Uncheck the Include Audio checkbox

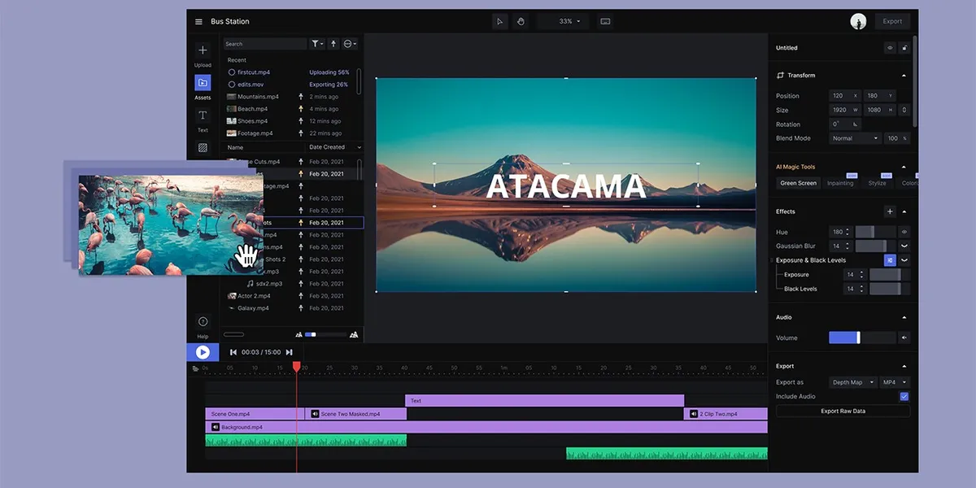(x=904, y=397)
